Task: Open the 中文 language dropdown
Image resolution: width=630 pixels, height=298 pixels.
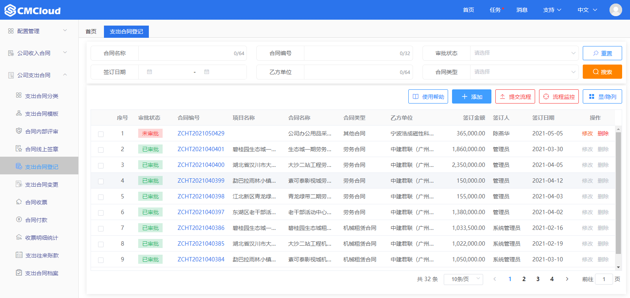Action: click(x=587, y=10)
